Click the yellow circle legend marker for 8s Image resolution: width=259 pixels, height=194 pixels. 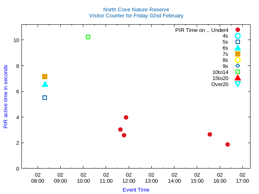(238, 60)
